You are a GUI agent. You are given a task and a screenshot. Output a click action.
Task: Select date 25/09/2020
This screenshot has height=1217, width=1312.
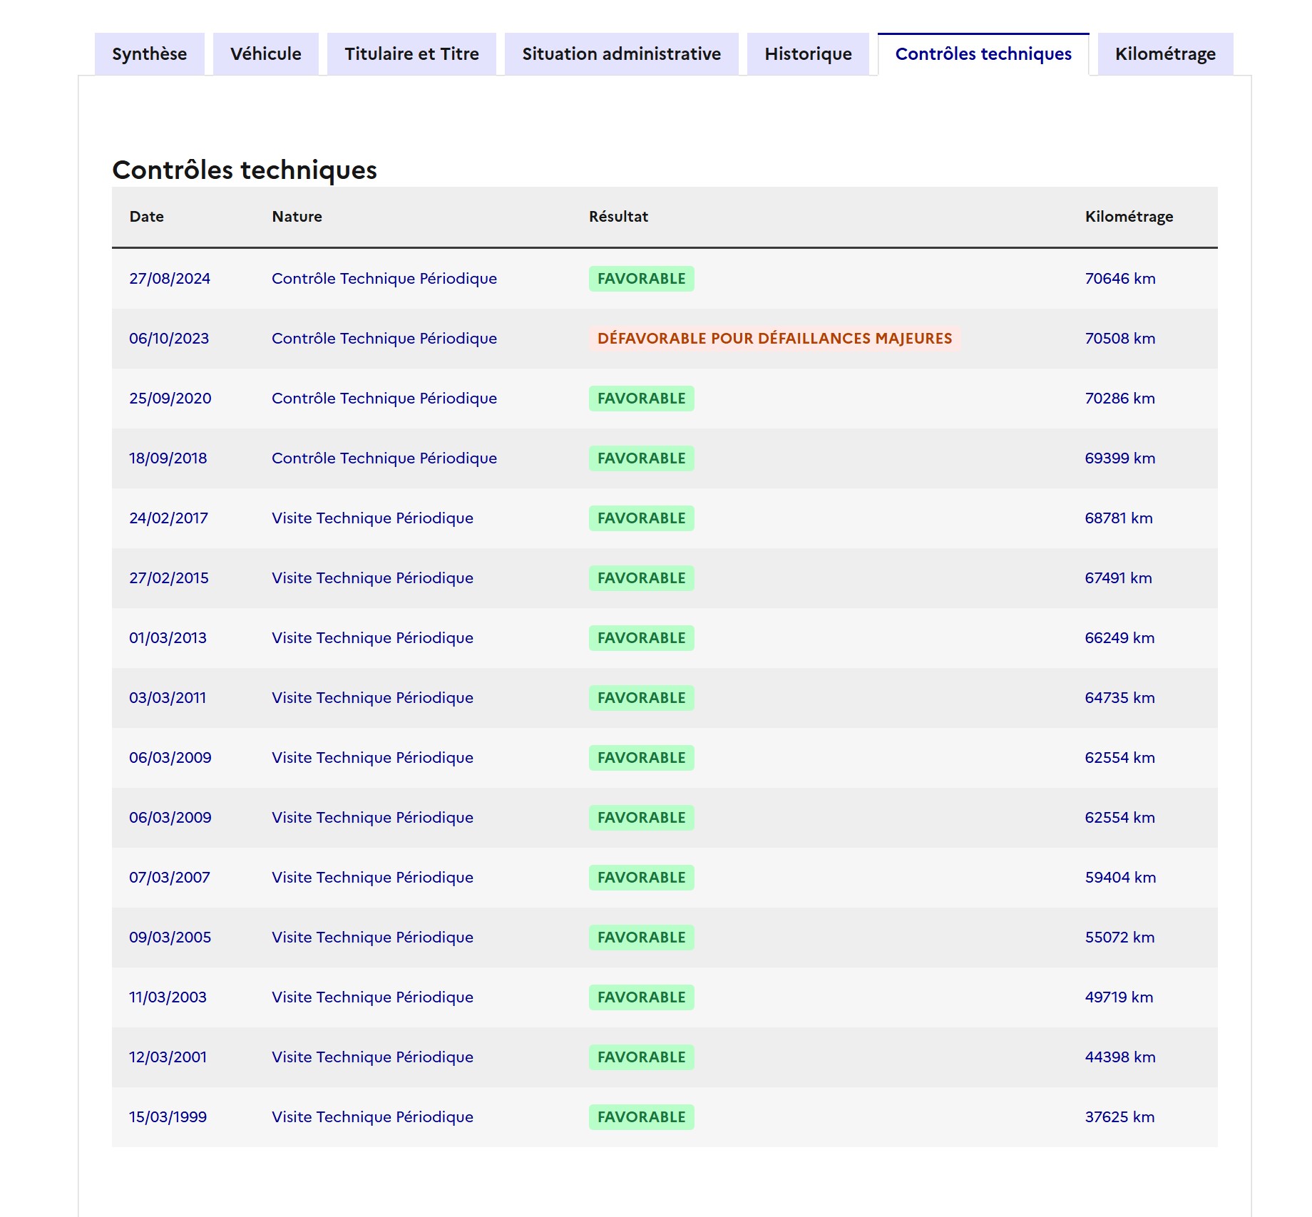(x=170, y=399)
